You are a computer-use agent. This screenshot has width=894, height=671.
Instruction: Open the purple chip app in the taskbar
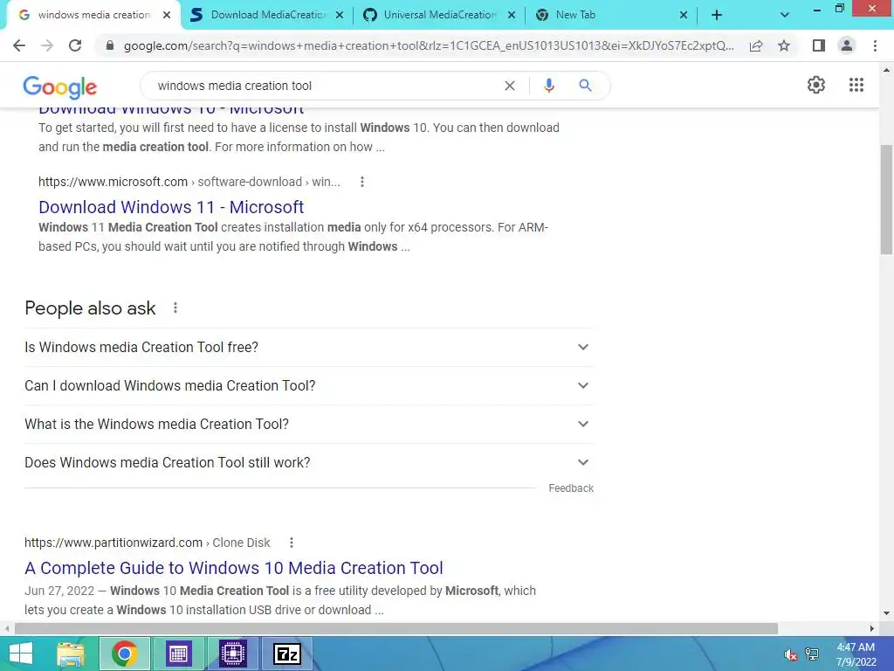(232, 654)
